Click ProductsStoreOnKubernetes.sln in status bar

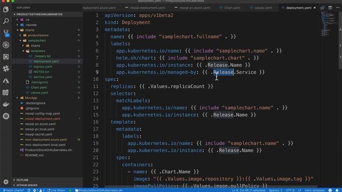click(x=99, y=190)
